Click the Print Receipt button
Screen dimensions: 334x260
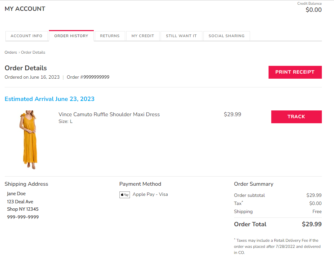[295, 72]
